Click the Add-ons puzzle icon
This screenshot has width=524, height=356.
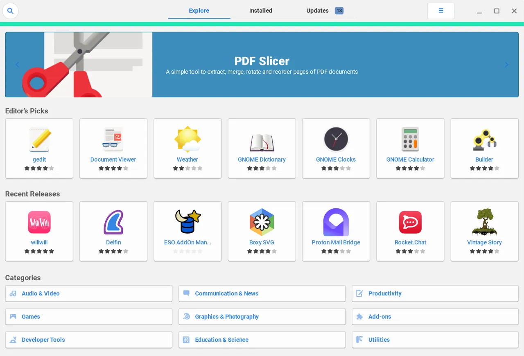pos(360,317)
